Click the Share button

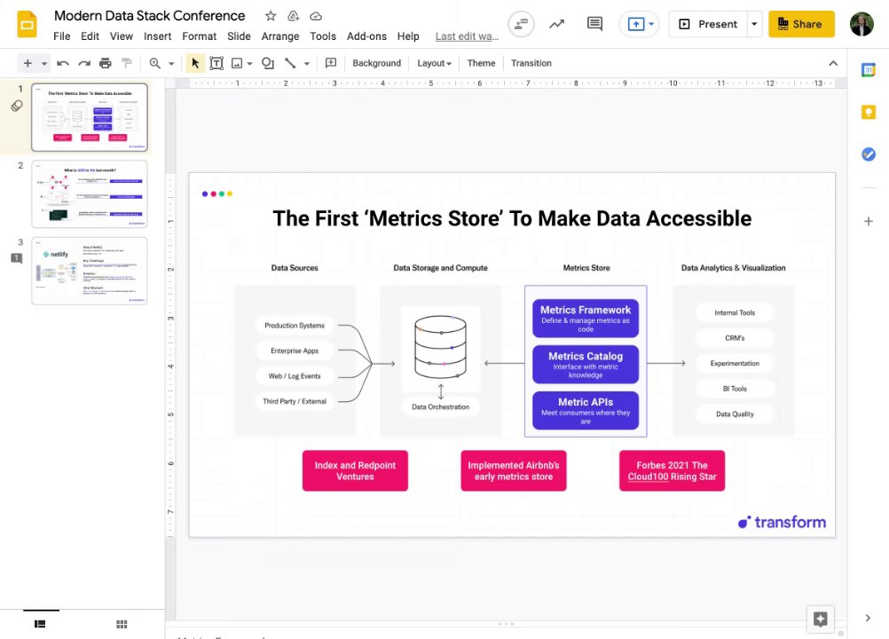801,24
